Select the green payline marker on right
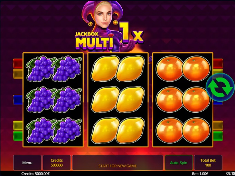 click(218, 136)
